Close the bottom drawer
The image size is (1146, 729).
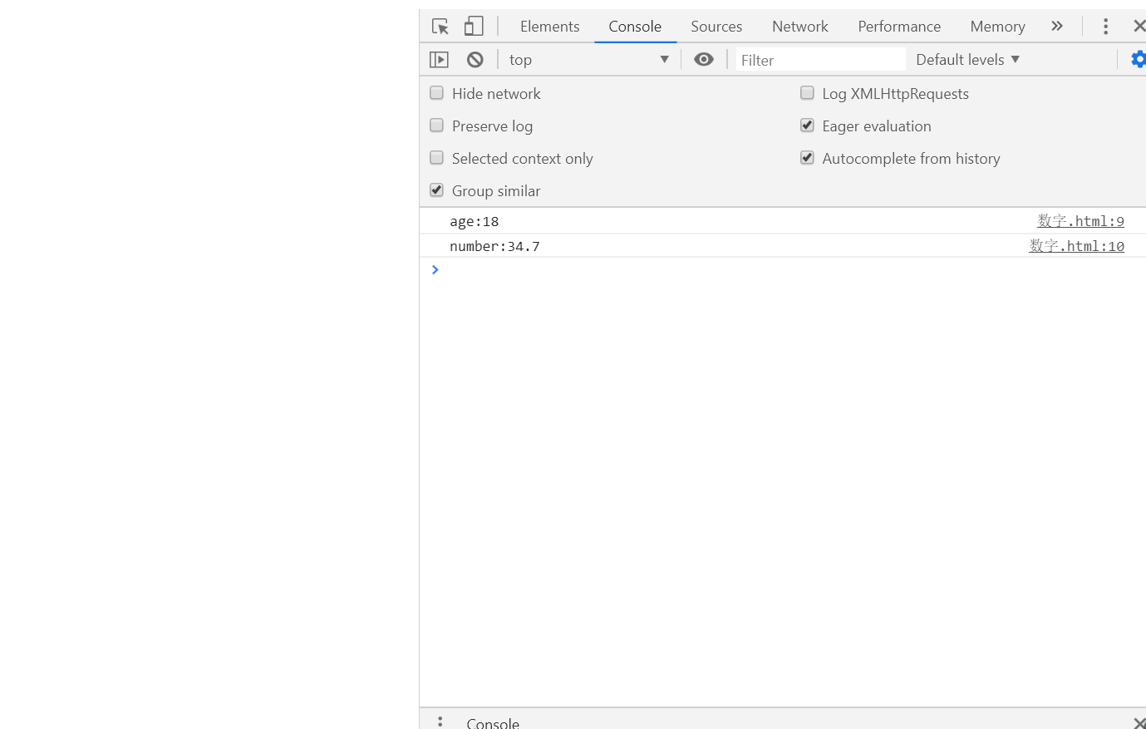1139,722
